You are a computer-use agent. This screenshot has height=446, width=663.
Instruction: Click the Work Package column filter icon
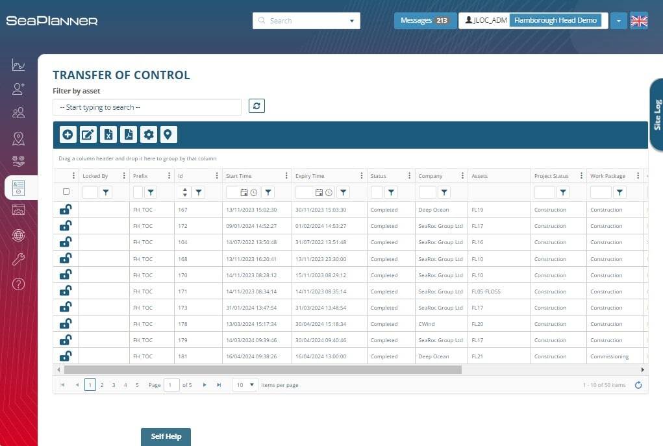(619, 192)
